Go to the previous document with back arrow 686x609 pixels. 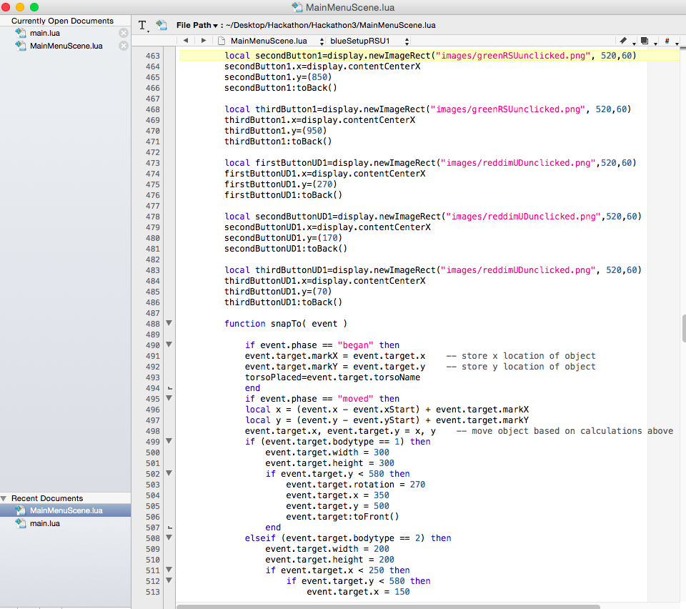click(186, 41)
